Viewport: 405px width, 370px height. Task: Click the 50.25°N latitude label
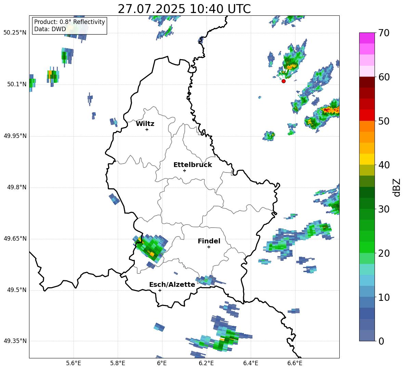click(15, 33)
